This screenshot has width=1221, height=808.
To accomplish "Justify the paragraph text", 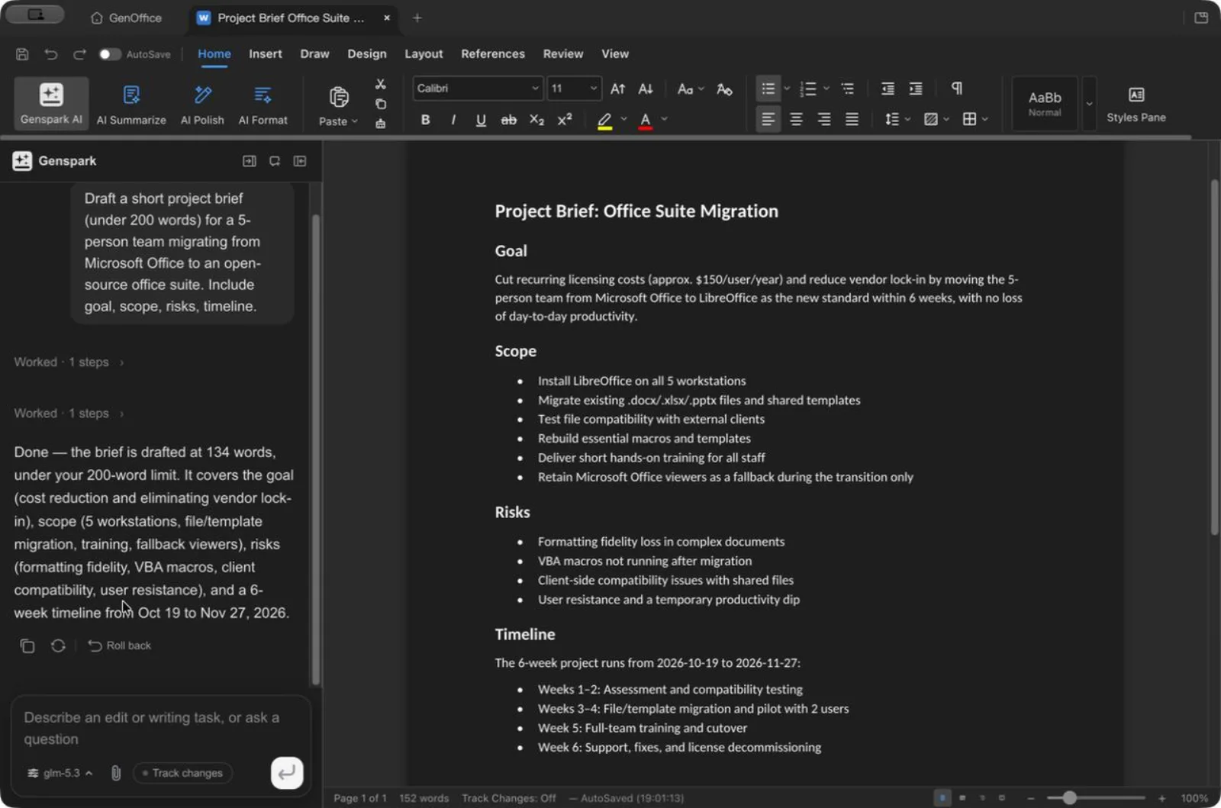I will 852,119.
